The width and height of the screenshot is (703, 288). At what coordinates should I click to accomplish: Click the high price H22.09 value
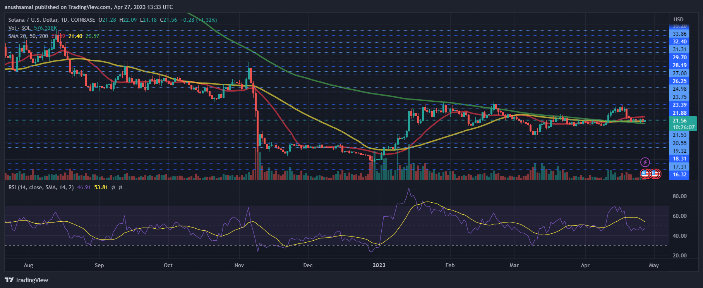(x=128, y=20)
